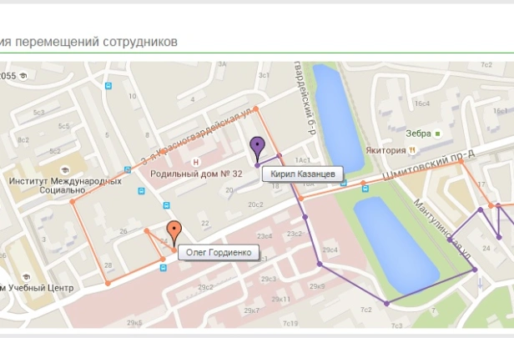Open the Кирил Казанцев name label
The width and height of the screenshot is (514, 338).
point(303,174)
